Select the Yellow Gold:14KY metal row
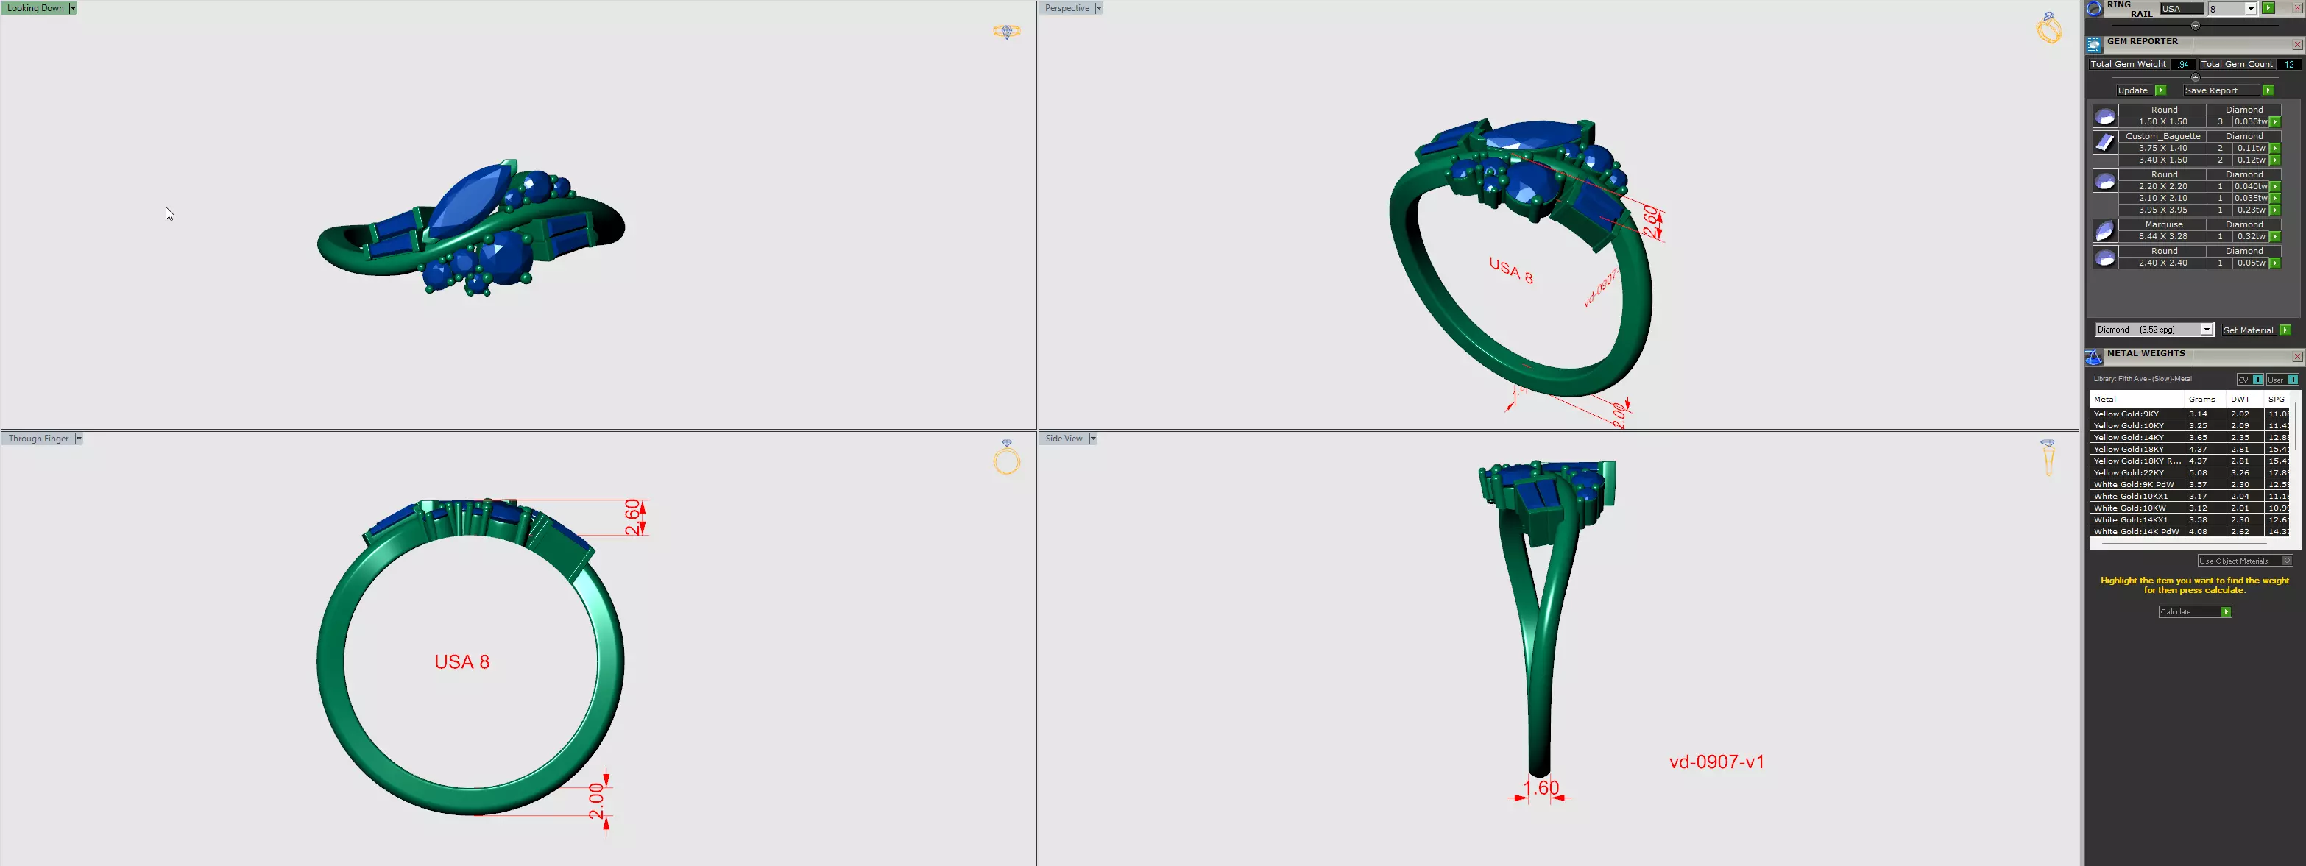2306x866 pixels. pos(2190,438)
